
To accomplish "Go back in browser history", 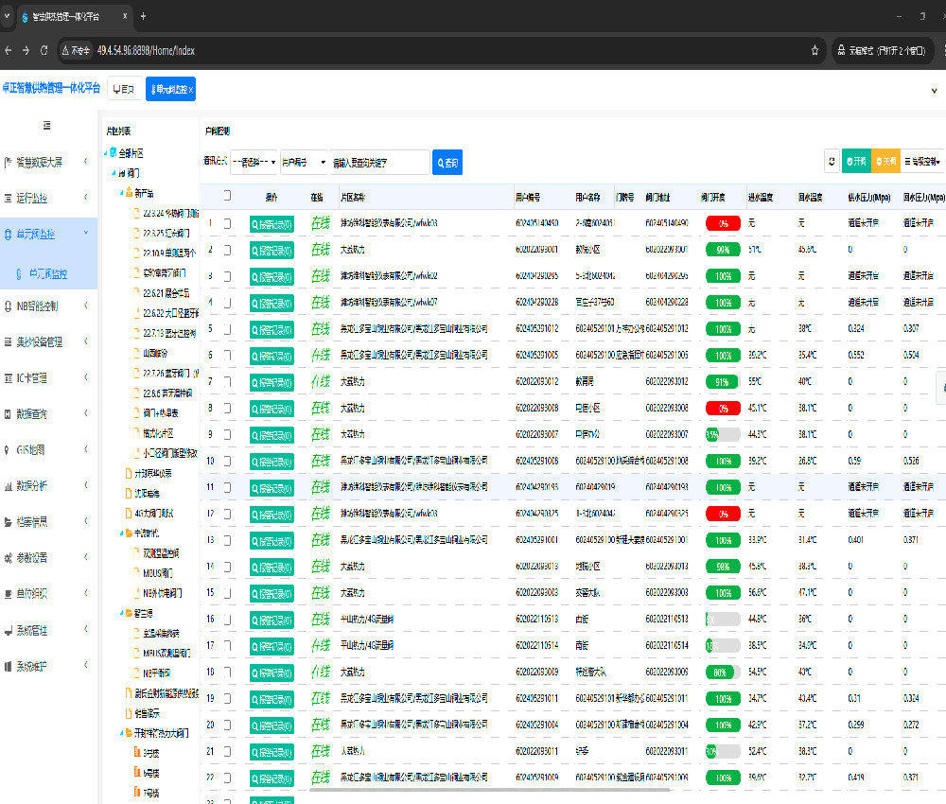I will coord(8,51).
